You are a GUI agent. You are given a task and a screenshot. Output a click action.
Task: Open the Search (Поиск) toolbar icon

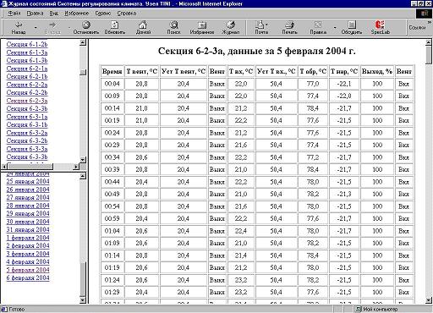coord(173,28)
